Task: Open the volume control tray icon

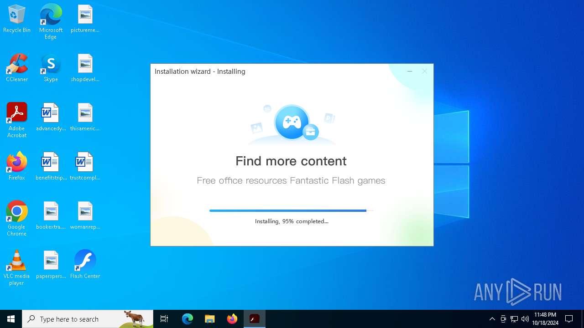Action: pyautogui.click(x=525, y=319)
